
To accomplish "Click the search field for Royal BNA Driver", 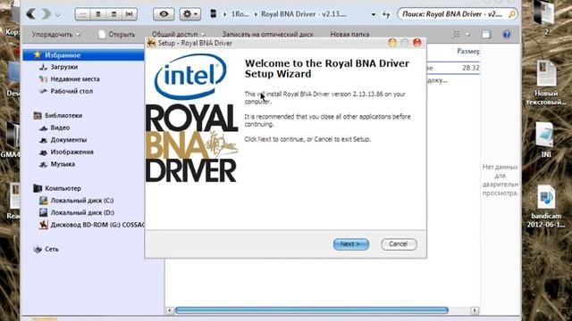I will click(457, 14).
